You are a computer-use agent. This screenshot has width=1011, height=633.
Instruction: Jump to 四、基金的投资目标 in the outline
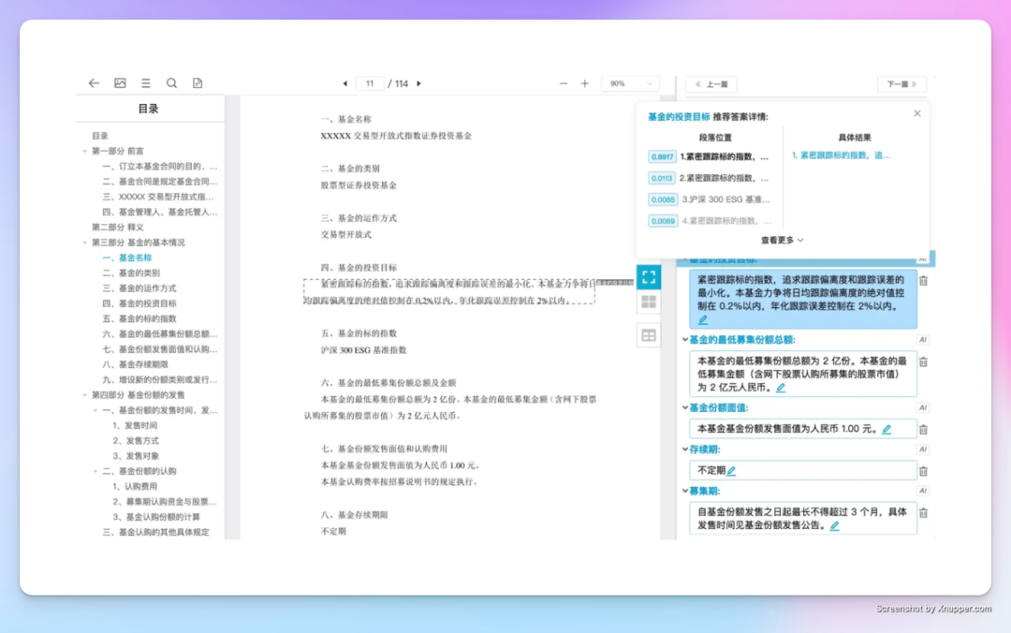(139, 303)
